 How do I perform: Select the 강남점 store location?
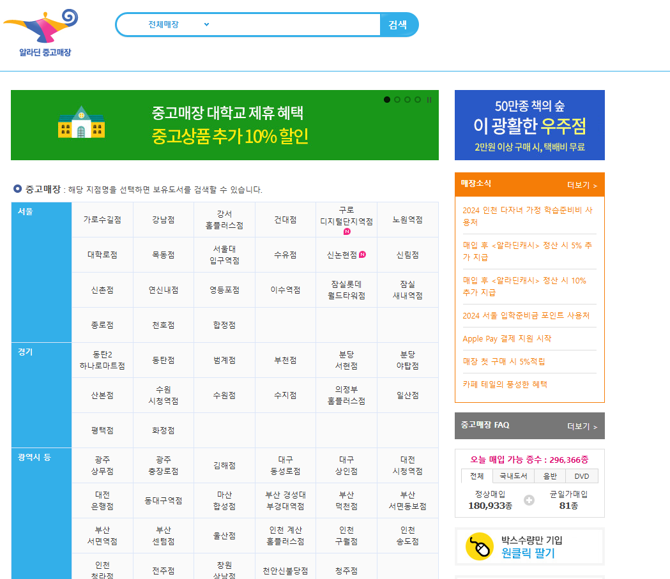[x=164, y=220]
